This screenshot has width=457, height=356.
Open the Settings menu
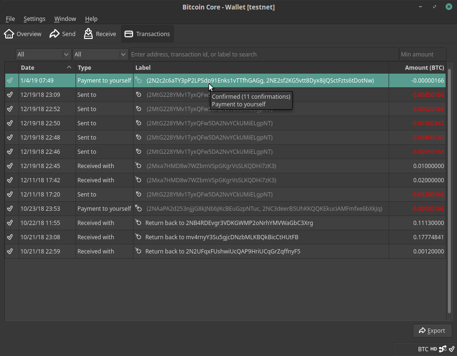point(34,19)
